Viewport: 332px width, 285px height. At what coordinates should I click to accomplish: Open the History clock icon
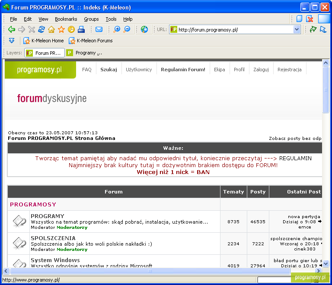click(71, 29)
